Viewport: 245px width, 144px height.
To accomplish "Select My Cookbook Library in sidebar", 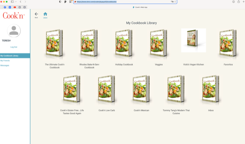I will [x=15, y=56].
